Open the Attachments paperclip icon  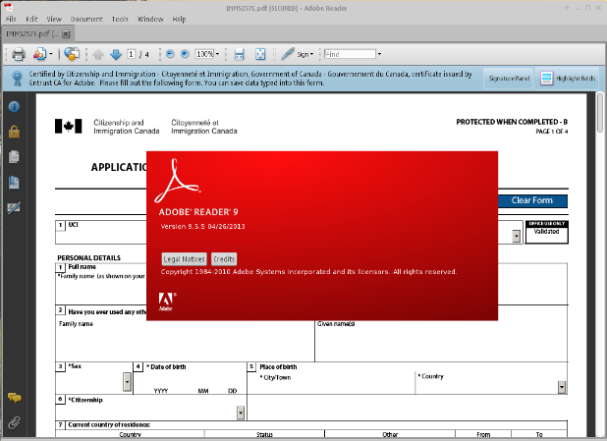pos(14,422)
